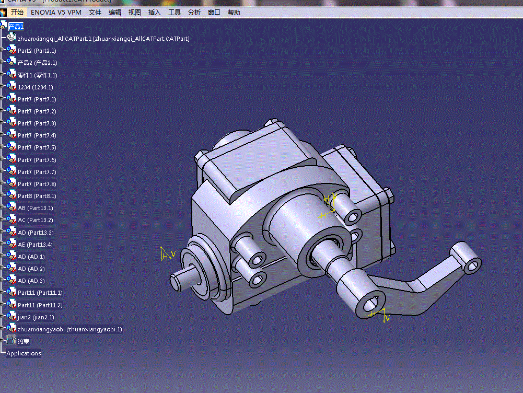Select the 1234 (1234.1) label
This screenshot has height=393, width=523.
(x=36, y=87)
